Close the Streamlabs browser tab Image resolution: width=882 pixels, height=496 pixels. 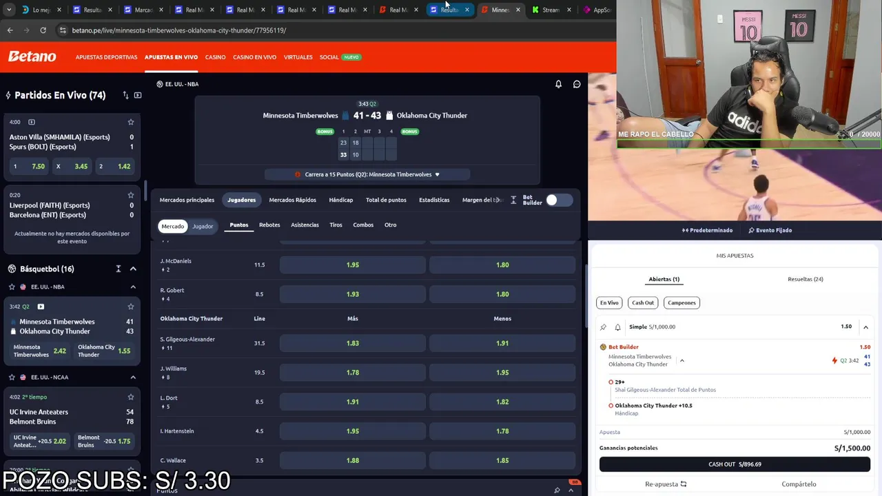pyautogui.click(x=568, y=10)
